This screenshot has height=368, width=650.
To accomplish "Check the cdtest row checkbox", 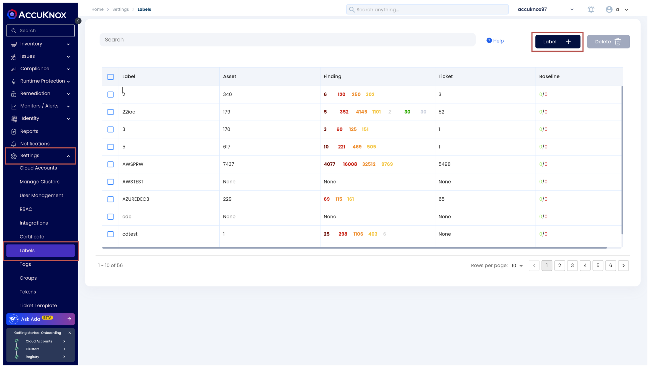I will click(x=110, y=234).
